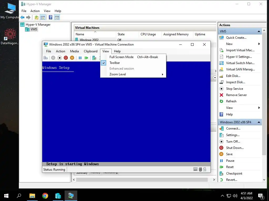
Task: Open Hyper-V Manager's View menu
Action: (x=47, y=11)
